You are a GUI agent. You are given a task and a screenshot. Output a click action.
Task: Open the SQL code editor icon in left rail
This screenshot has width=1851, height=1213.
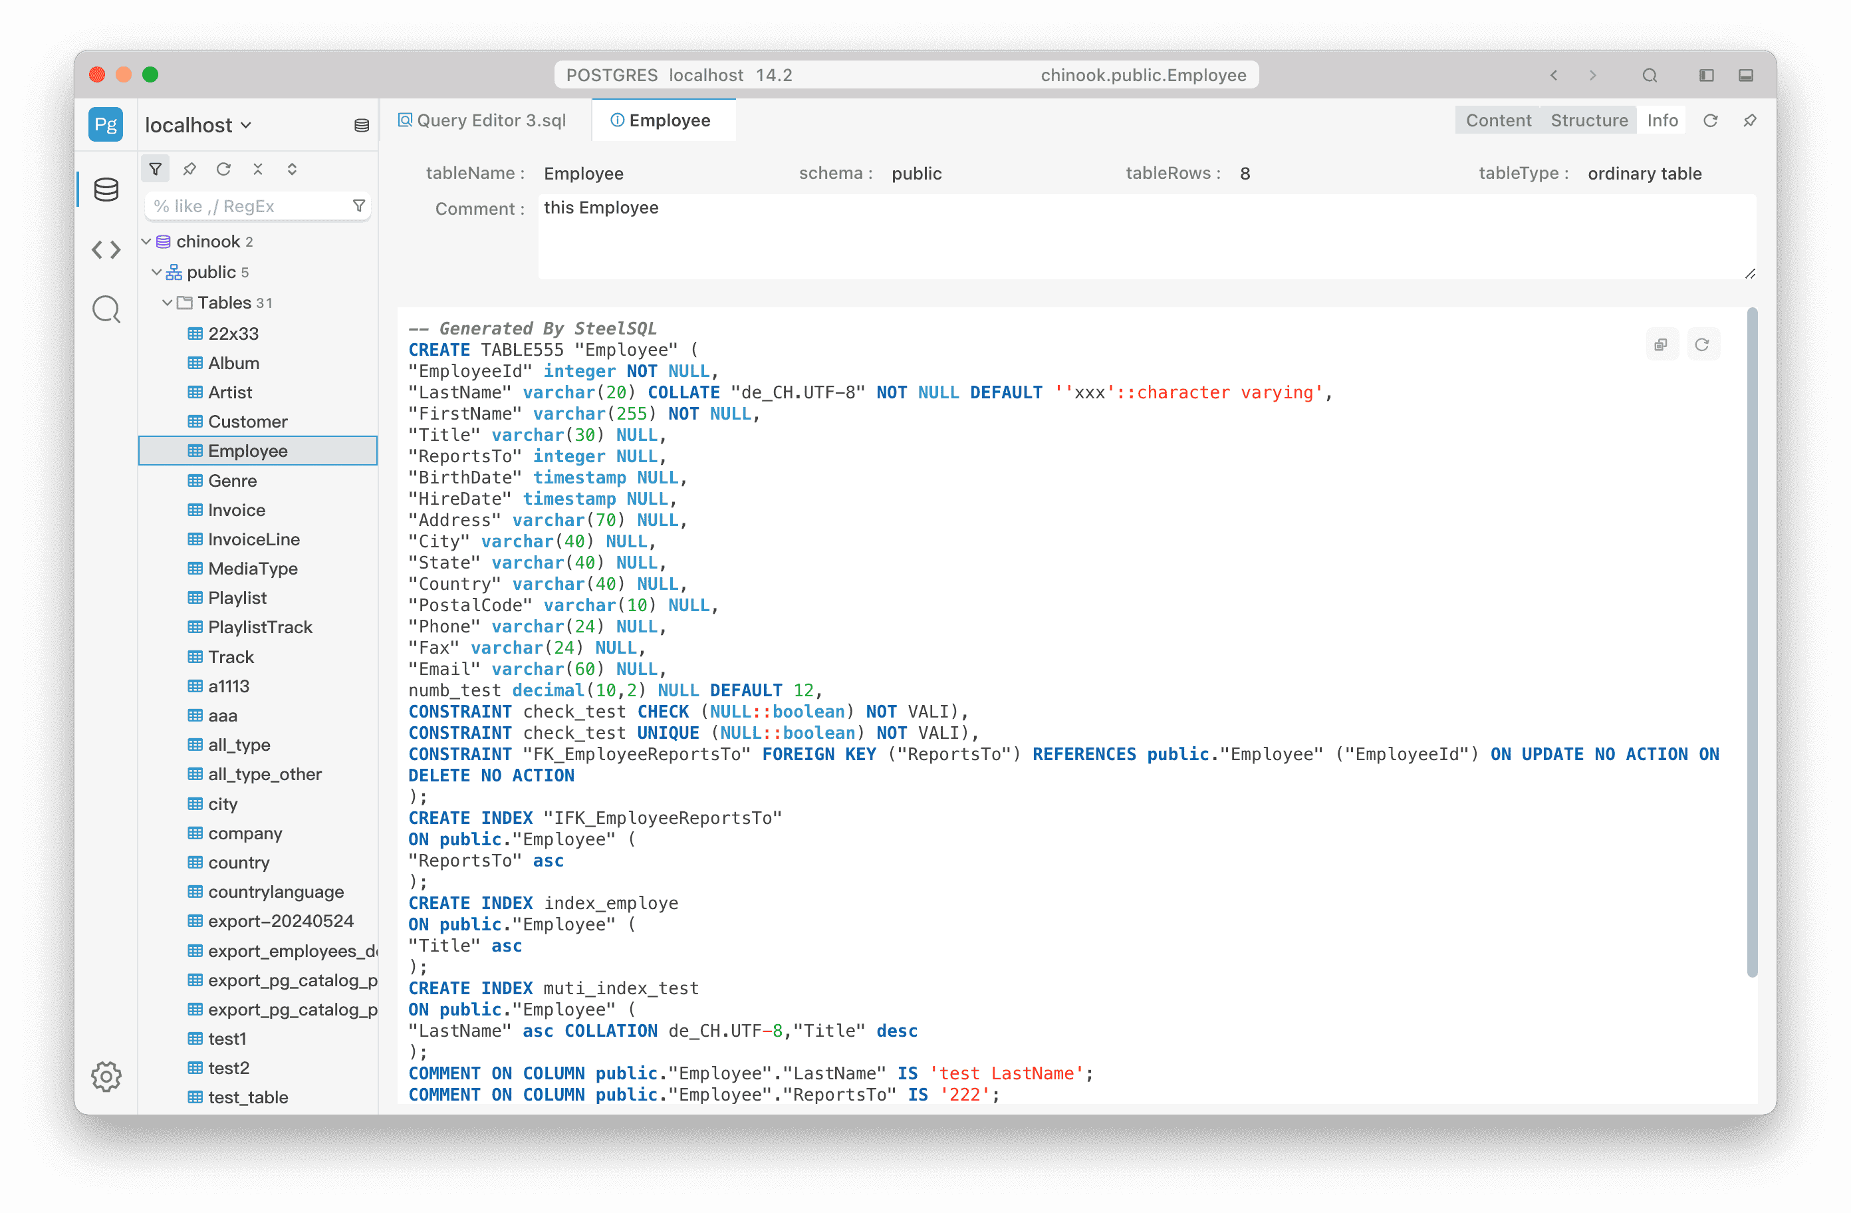(x=106, y=250)
